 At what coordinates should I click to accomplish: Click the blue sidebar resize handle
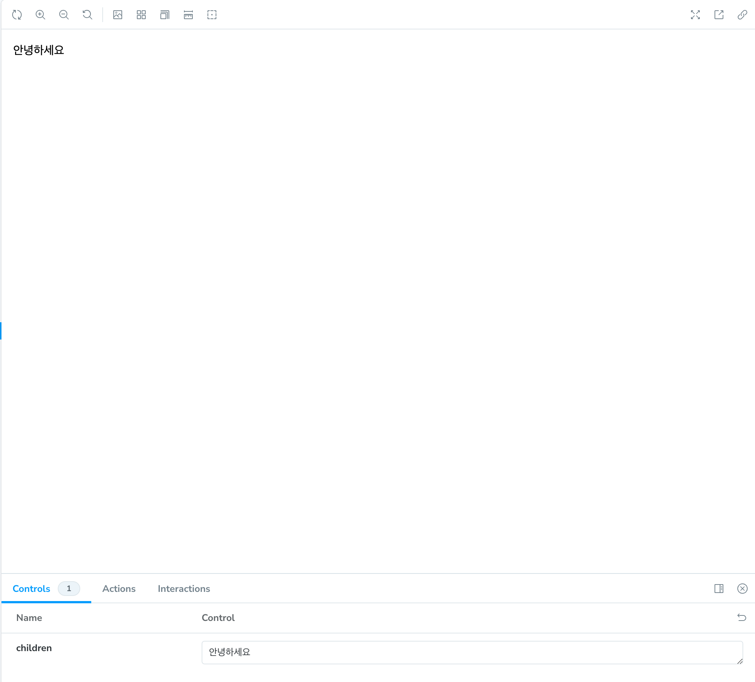(x=1, y=331)
